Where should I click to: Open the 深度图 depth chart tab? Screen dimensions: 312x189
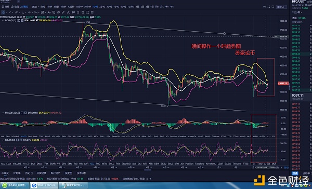point(69,173)
